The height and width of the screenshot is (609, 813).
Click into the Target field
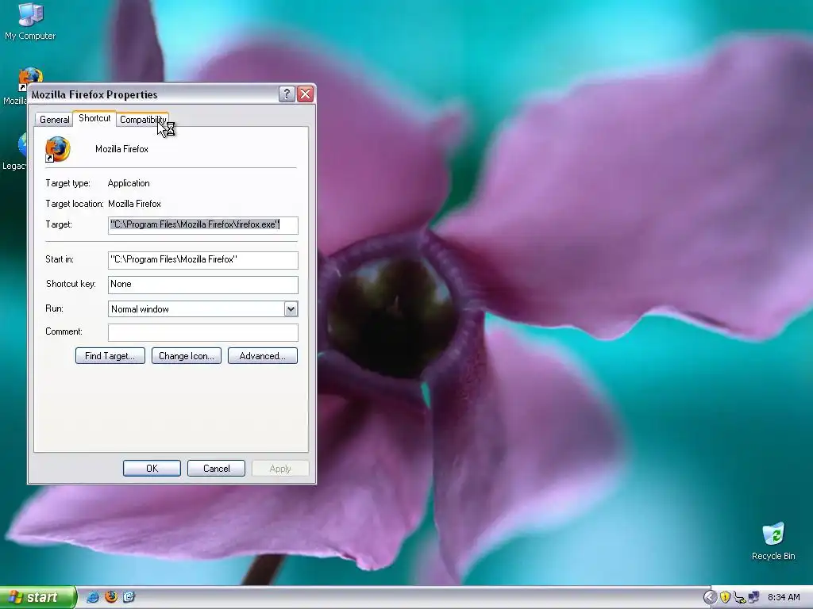(x=202, y=225)
